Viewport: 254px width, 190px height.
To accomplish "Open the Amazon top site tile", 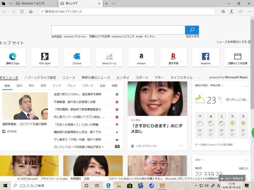I will [141, 57].
